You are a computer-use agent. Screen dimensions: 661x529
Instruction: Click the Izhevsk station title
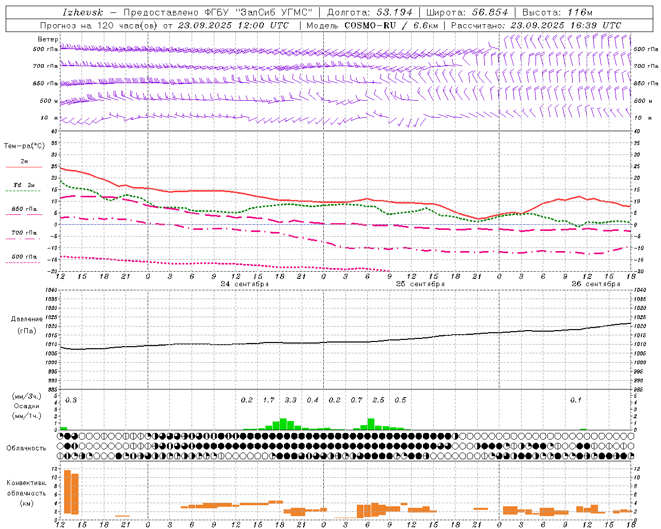tap(83, 12)
